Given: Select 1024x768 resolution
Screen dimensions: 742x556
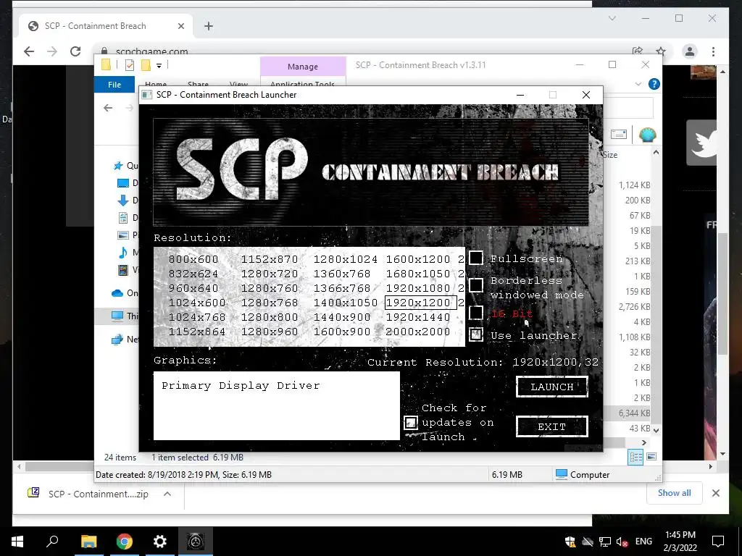Looking at the screenshot, I should pyautogui.click(x=197, y=317).
